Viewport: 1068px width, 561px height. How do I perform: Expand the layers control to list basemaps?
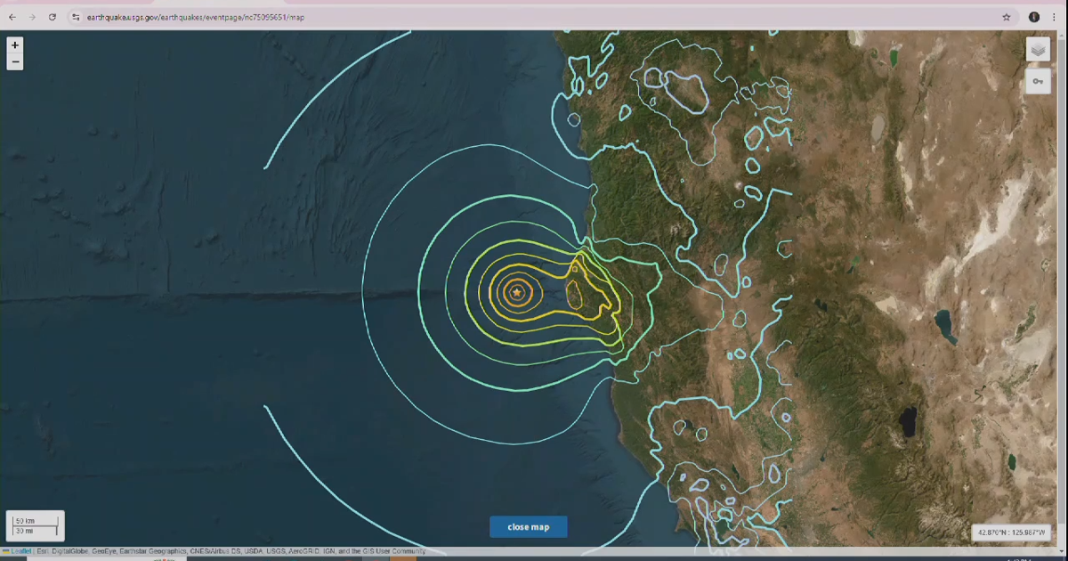point(1036,50)
